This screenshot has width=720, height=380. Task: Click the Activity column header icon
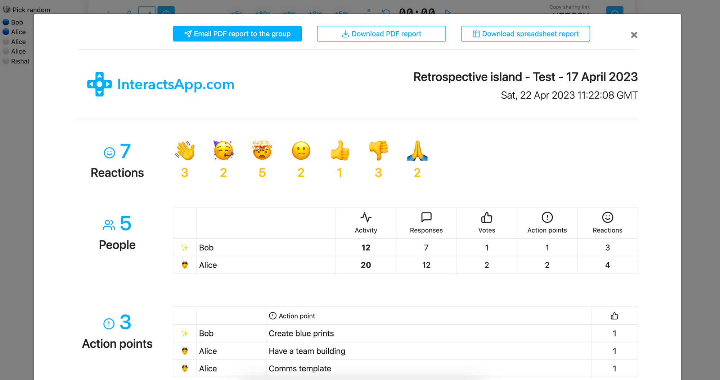coord(366,218)
